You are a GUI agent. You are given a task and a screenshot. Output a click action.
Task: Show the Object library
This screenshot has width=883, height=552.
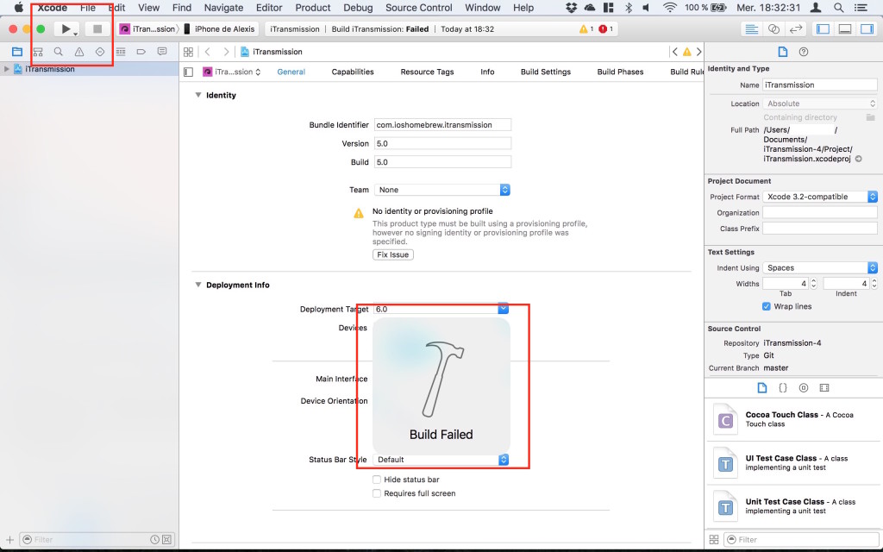tap(804, 388)
